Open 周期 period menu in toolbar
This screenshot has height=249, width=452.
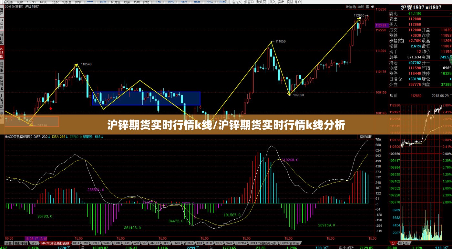coord(20,2)
